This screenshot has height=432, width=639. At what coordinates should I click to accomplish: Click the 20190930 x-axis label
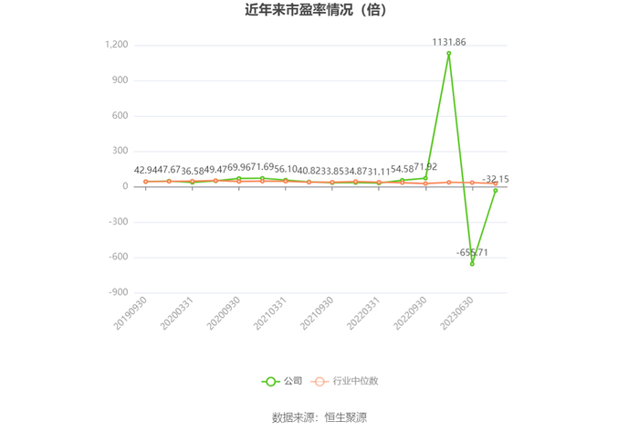[x=130, y=313]
